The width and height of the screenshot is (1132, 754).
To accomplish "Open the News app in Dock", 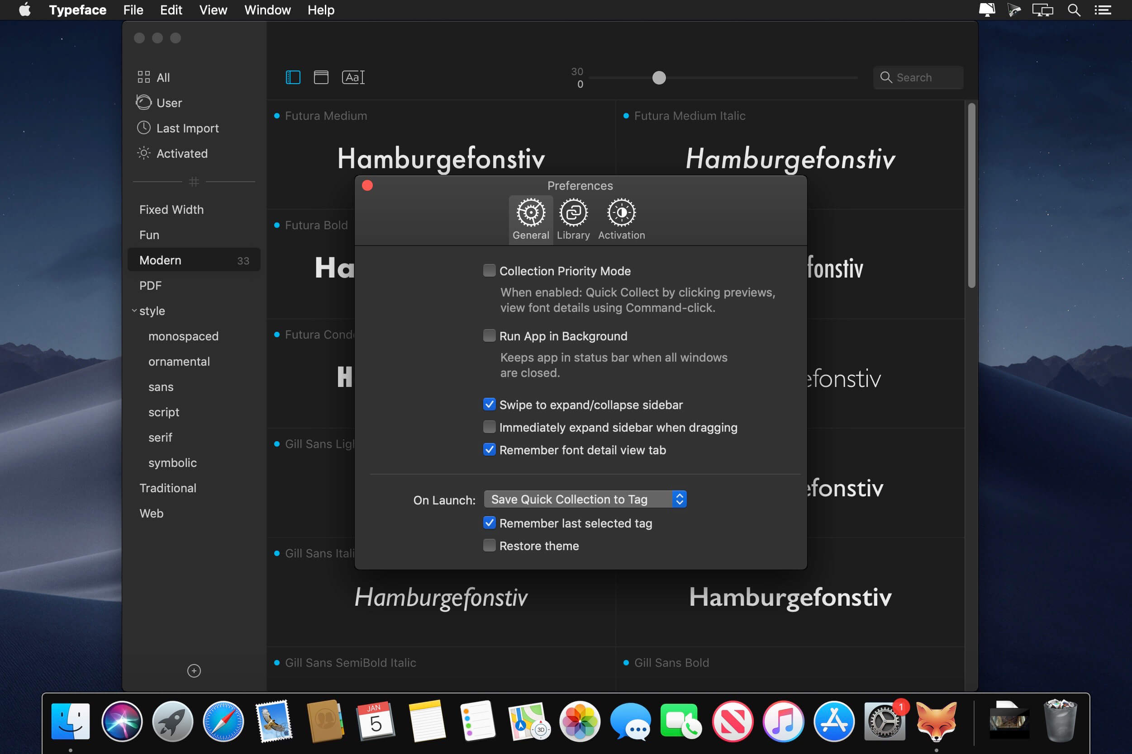I will [x=732, y=721].
